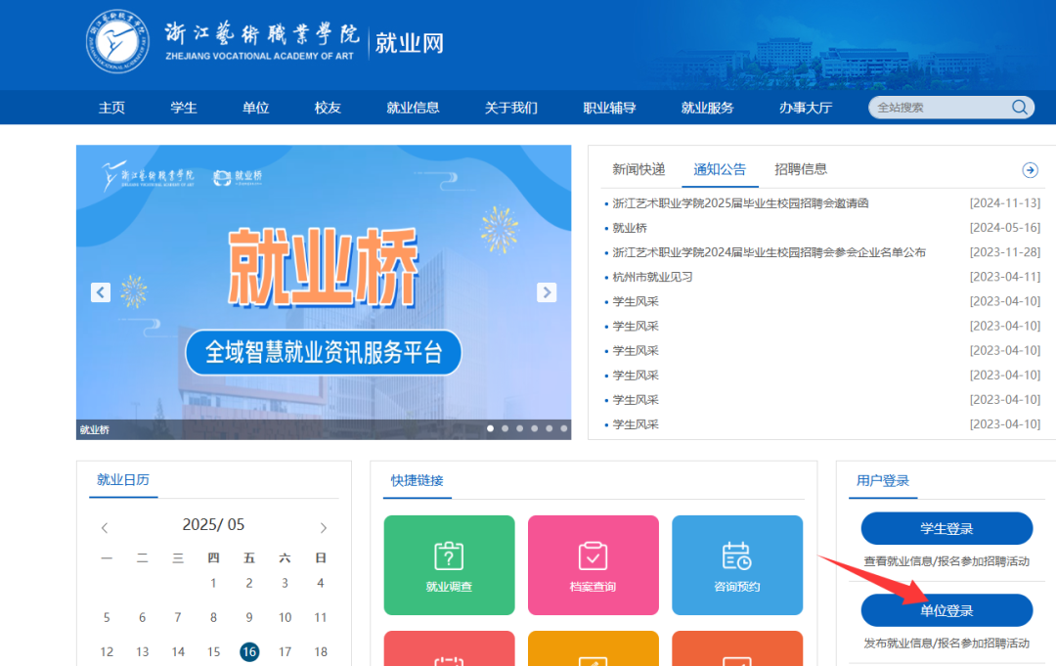Advance to next banner slide
This screenshot has height=666, width=1056.
click(547, 292)
